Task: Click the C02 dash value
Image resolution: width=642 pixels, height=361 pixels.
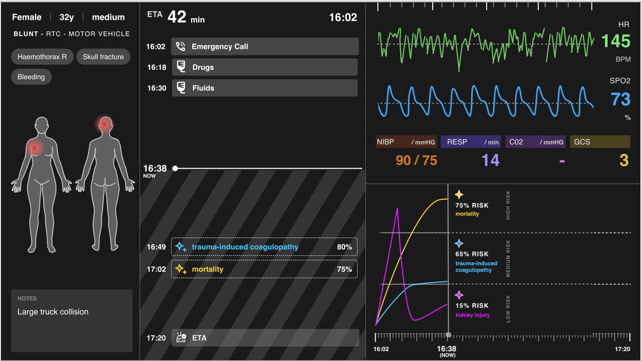Action: click(x=562, y=161)
